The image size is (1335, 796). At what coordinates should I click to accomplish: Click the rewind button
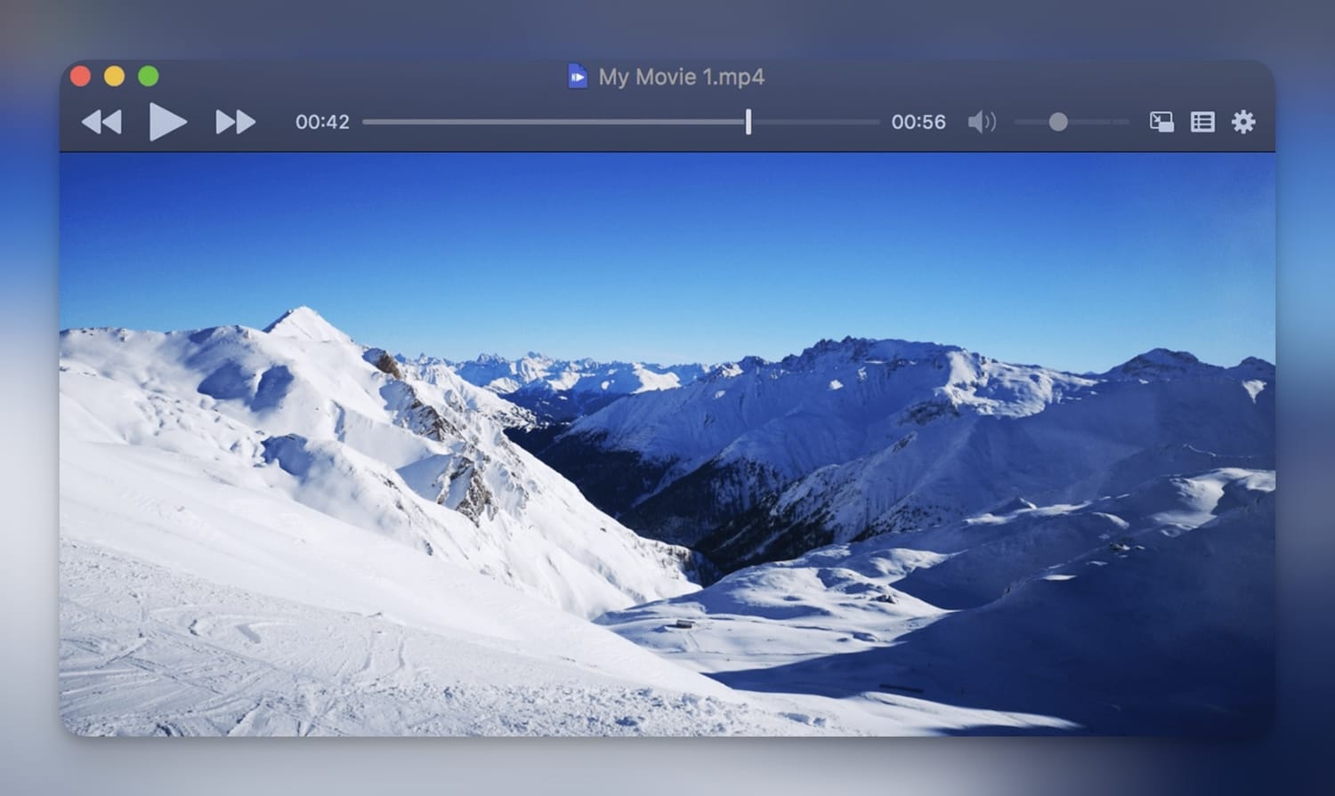pyautogui.click(x=101, y=122)
